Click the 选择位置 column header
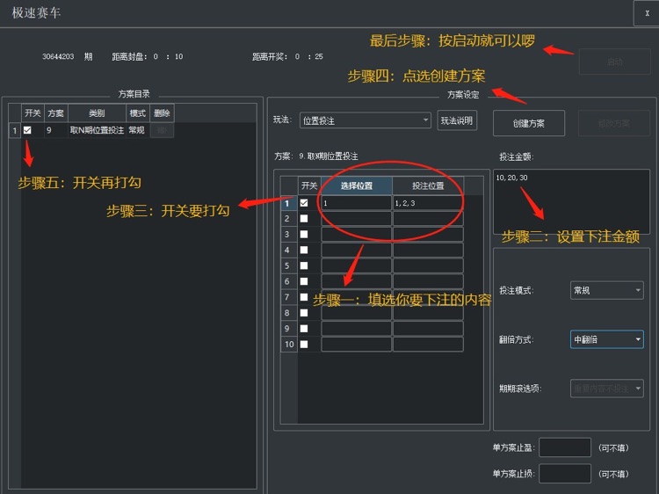The image size is (659, 494). pyautogui.click(x=357, y=185)
